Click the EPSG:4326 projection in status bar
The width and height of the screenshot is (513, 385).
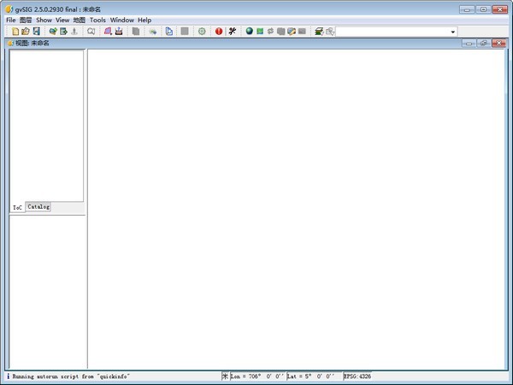click(357, 376)
